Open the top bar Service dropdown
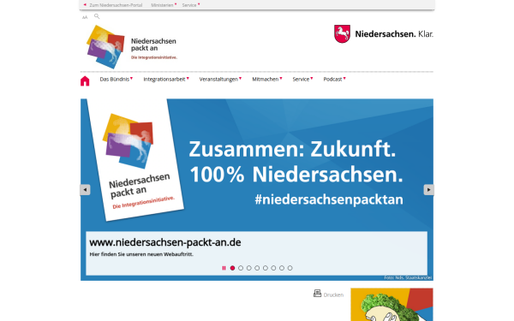The width and height of the screenshot is (514, 321). (191, 5)
